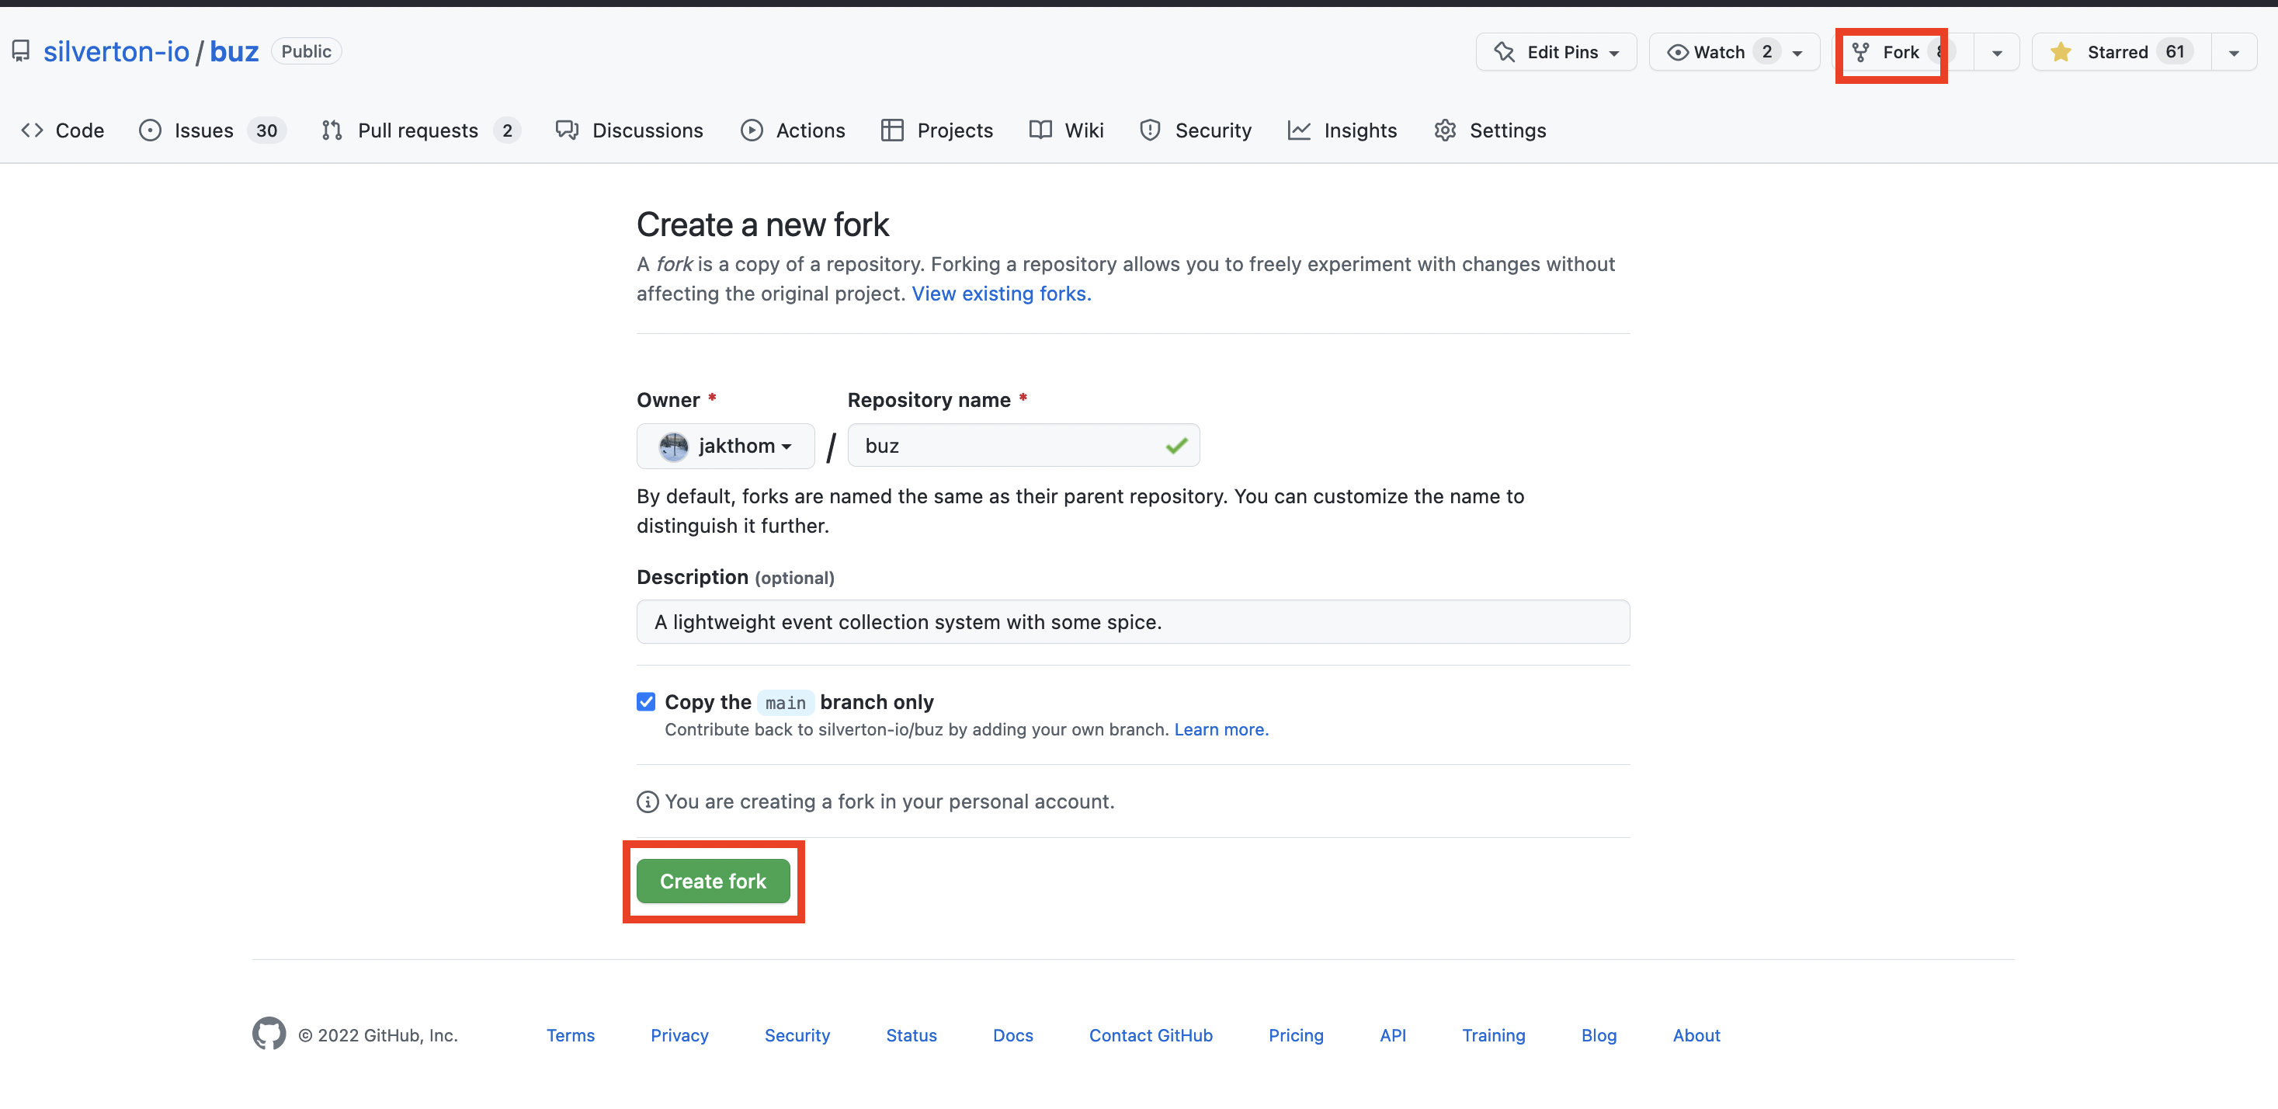The height and width of the screenshot is (1109, 2278).
Task: Click the info icon beside personal account note
Action: coord(648,801)
